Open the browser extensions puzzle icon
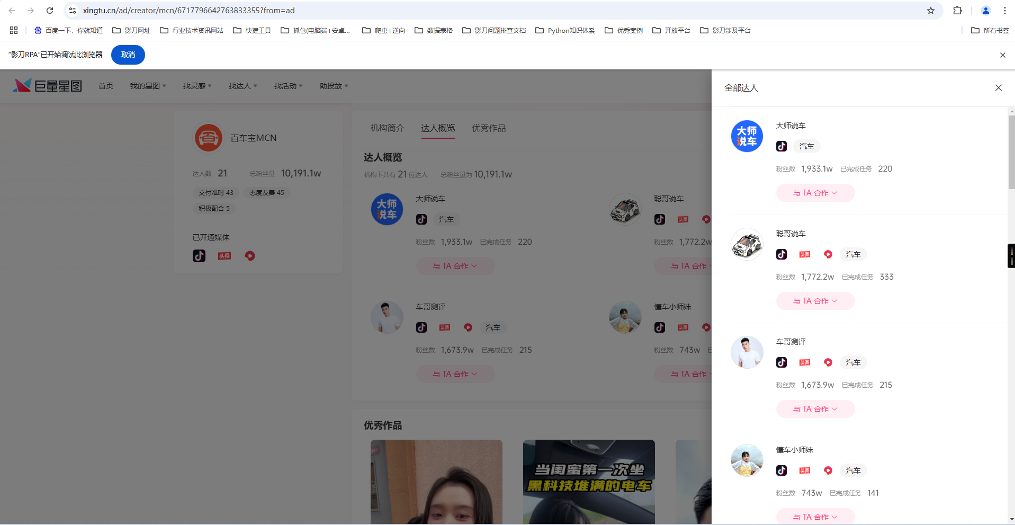Image resolution: width=1015 pixels, height=525 pixels. tap(957, 11)
